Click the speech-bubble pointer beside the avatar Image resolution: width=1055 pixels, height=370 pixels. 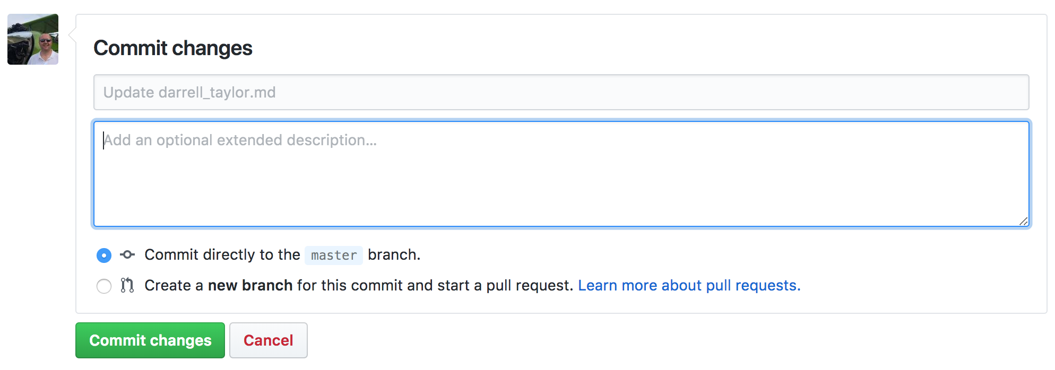[x=73, y=37]
